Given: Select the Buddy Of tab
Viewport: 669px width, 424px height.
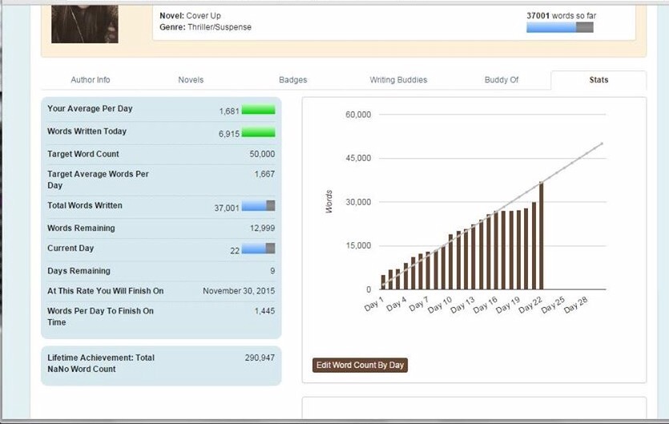Looking at the screenshot, I should pyautogui.click(x=502, y=80).
